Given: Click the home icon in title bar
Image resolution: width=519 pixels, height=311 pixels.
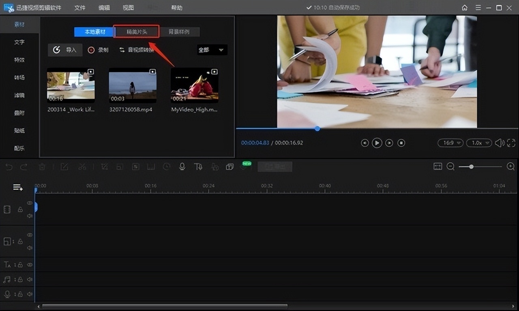Looking at the screenshot, I should click(465, 8).
